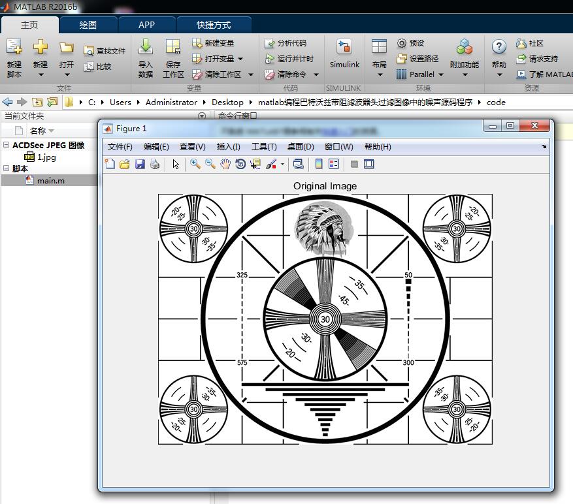Open Simulink from the ribbon

pos(344,54)
